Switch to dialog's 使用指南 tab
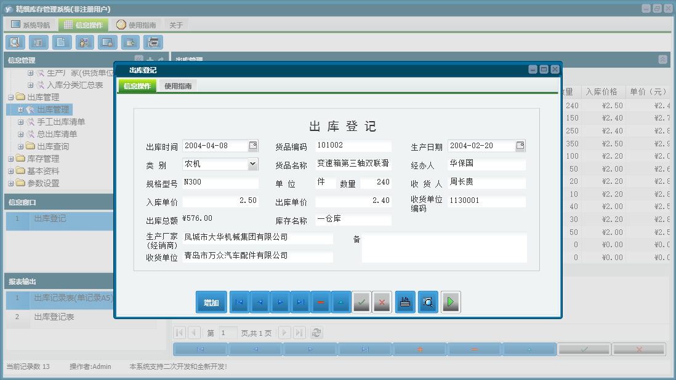 (x=178, y=85)
